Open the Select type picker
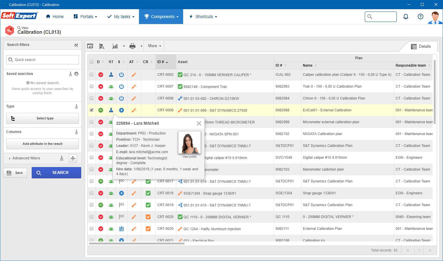 coord(42,118)
